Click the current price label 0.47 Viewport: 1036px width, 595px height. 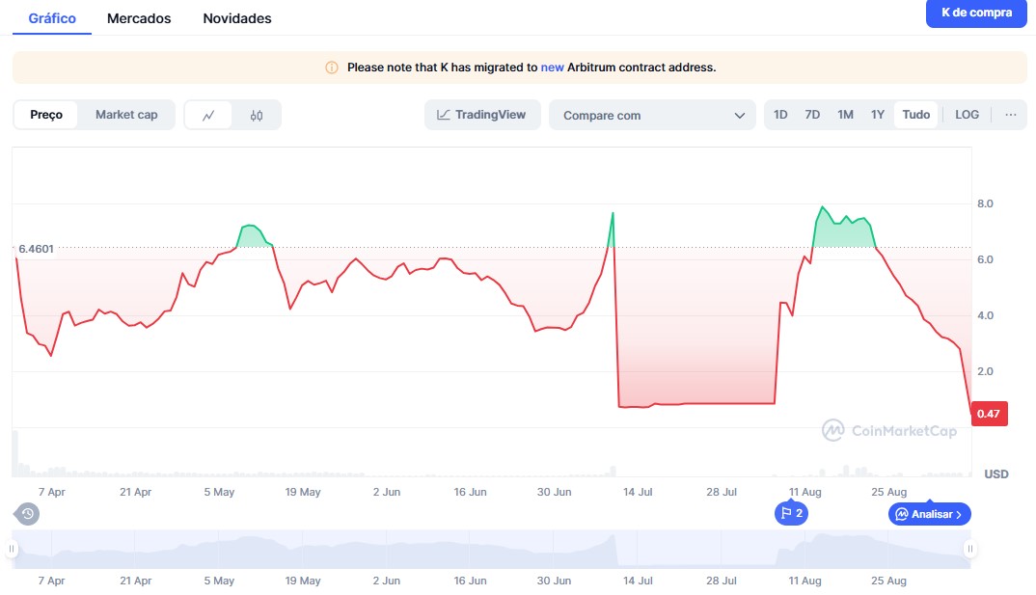point(989,414)
